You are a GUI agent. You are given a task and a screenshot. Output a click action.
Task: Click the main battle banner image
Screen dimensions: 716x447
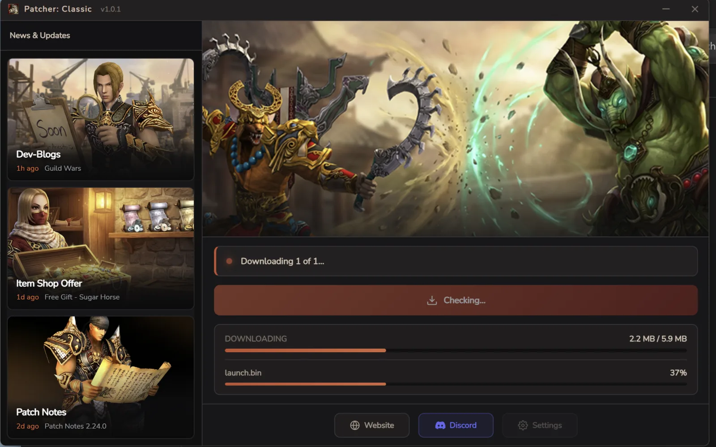[455, 129]
